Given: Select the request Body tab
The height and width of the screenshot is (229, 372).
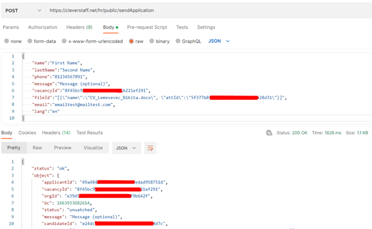Looking at the screenshot, I should pos(110,27).
